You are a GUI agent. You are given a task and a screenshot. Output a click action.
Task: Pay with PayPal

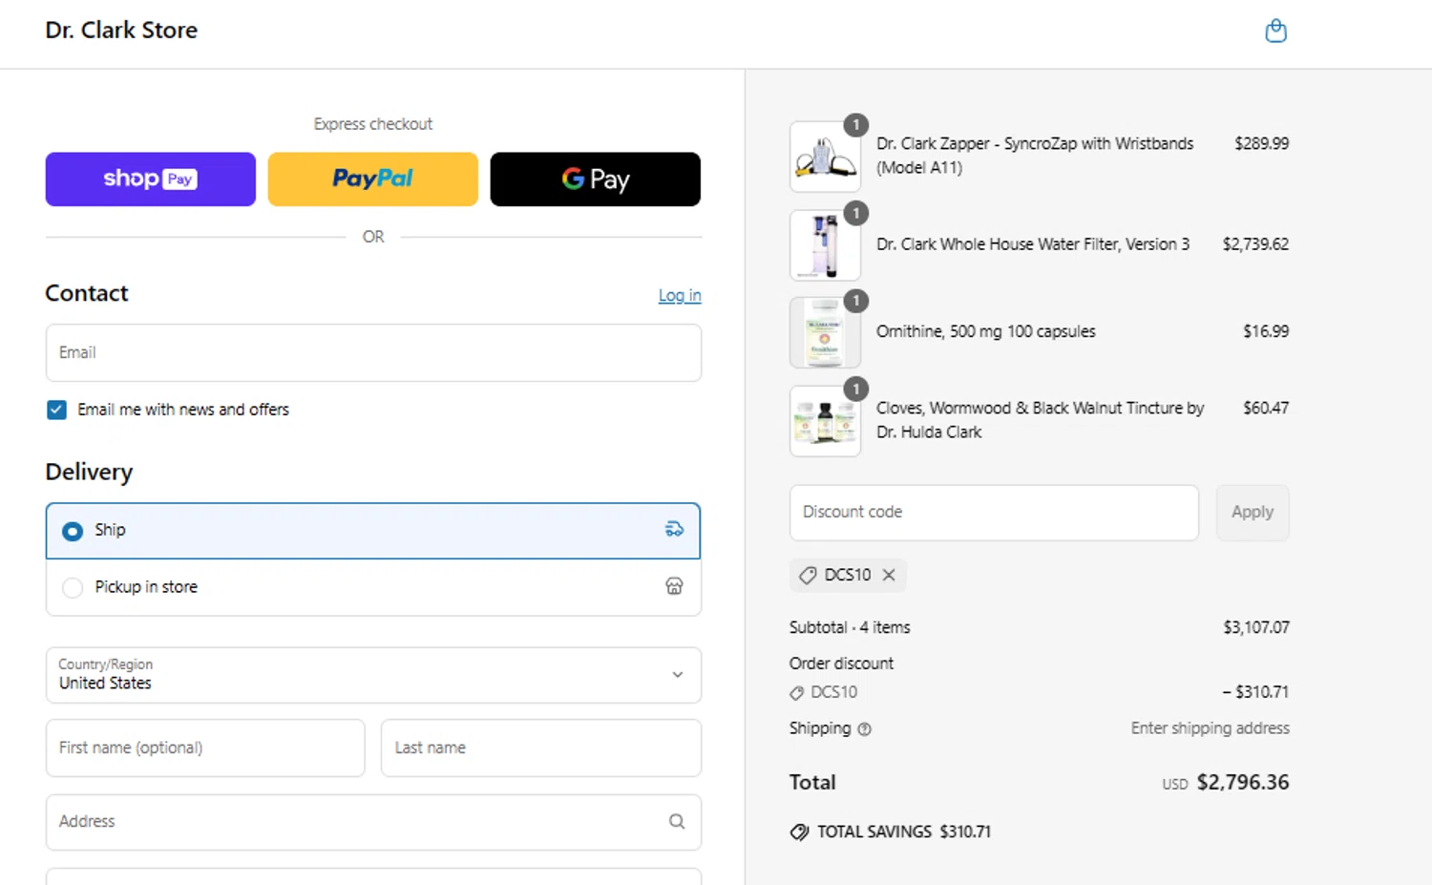pos(372,179)
